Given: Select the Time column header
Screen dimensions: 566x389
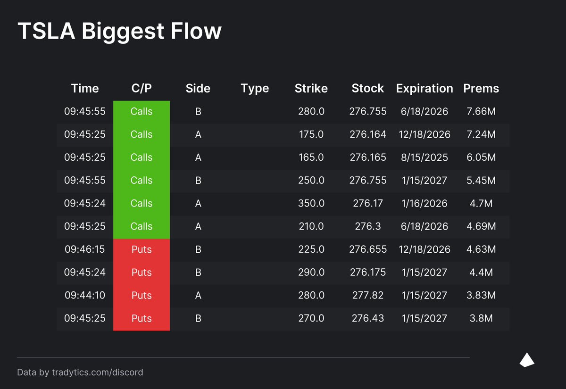Looking at the screenshot, I should 85,89.
